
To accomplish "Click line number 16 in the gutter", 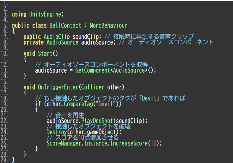I will tap(4, 87).
